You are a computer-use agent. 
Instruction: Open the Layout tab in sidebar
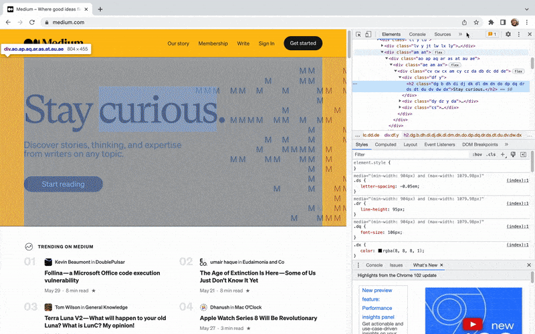(x=410, y=144)
